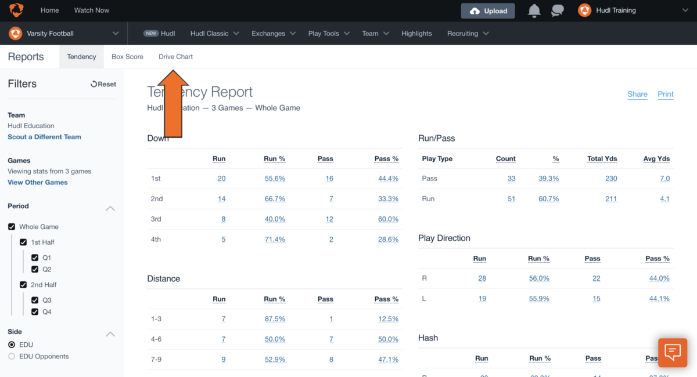Uncheck the Q4 checkbox
The width and height of the screenshot is (697, 377).
(35, 311)
